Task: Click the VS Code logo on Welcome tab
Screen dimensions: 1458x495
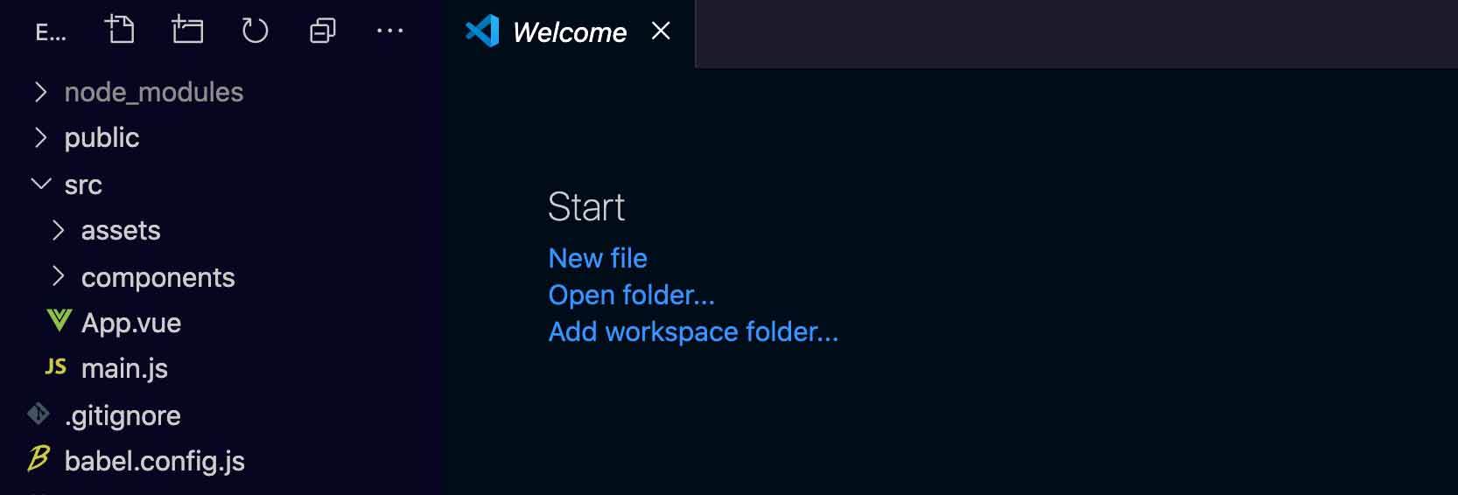Action: pos(482,31)
